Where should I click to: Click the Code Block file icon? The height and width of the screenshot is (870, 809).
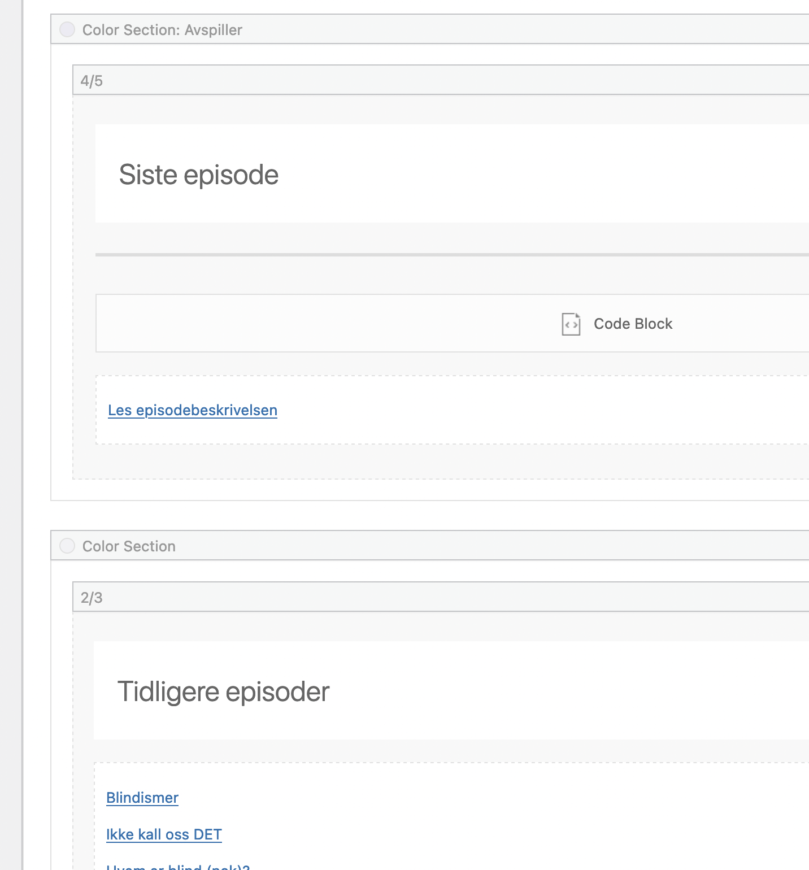coord(571,324)
